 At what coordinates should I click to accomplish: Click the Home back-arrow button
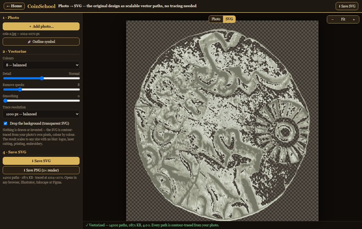(x=14, y=6)
